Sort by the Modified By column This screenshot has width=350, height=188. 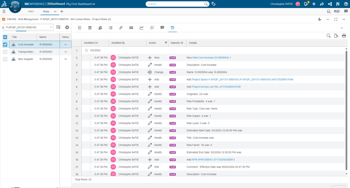118,43
